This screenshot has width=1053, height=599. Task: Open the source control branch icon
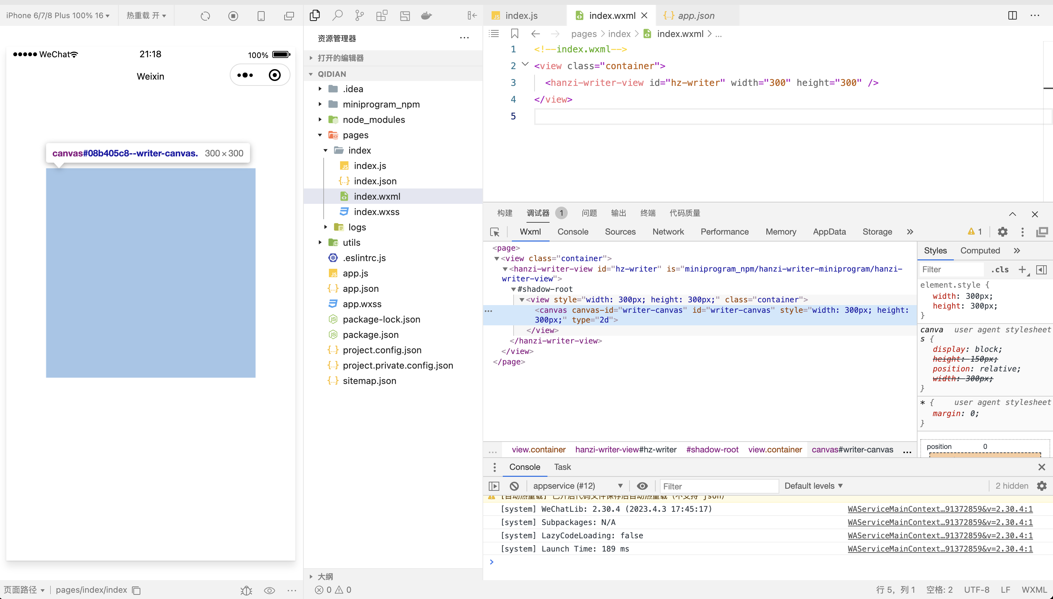359,16
